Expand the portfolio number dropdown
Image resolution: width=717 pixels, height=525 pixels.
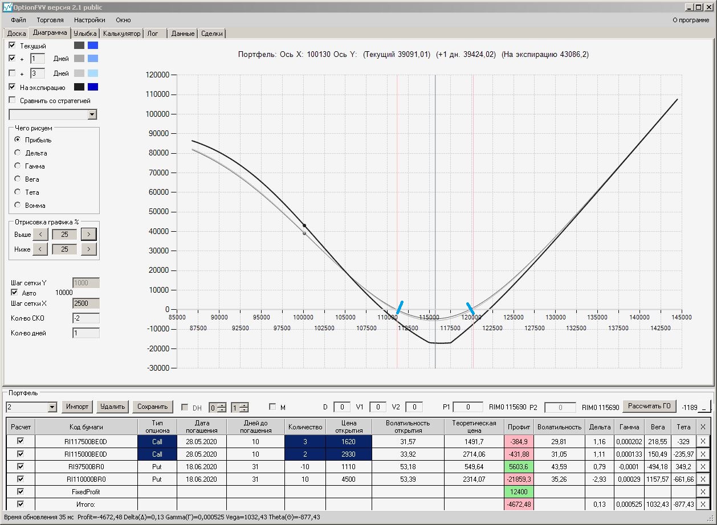[x=52, y=407]
